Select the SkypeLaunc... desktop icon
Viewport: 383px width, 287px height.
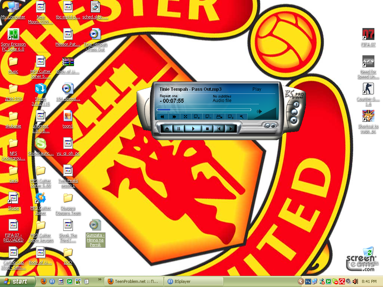(x=40, y=146)
